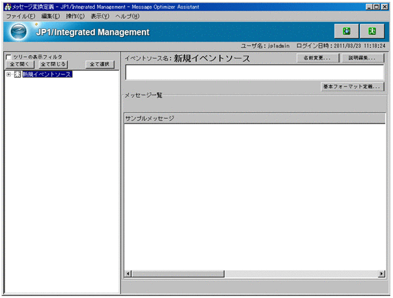Screen dimensions: 393x298
Task: Click the first green icon button in the banner
Action: point(347,32)
